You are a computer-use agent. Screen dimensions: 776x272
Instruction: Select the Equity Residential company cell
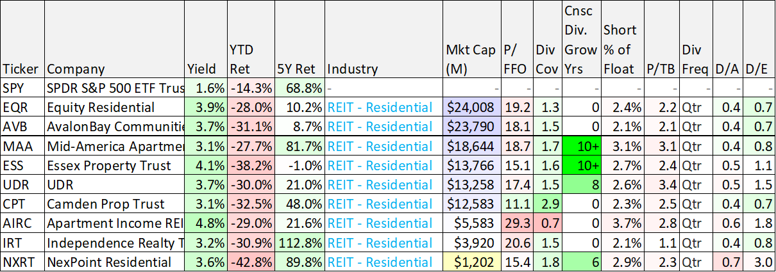pos(114,108)
